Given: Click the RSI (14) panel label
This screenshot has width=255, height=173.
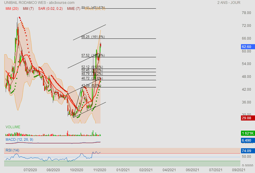Looking at the screenshot, I should [x=12, y=150].
